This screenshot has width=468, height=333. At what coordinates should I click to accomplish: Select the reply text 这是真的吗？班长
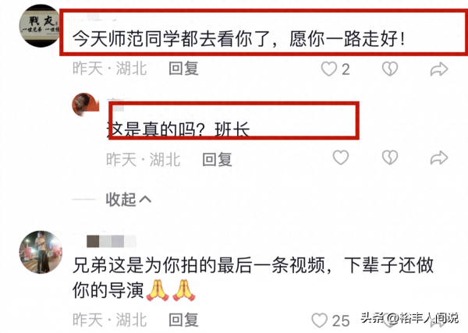[178, 129]
